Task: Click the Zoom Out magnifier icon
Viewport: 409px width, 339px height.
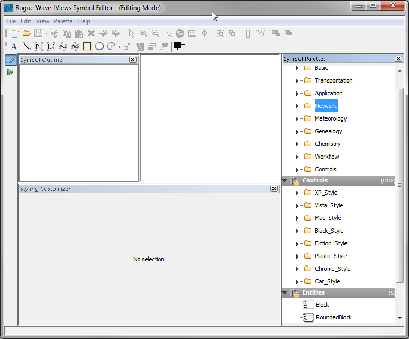Action: [x=156, y=33]
